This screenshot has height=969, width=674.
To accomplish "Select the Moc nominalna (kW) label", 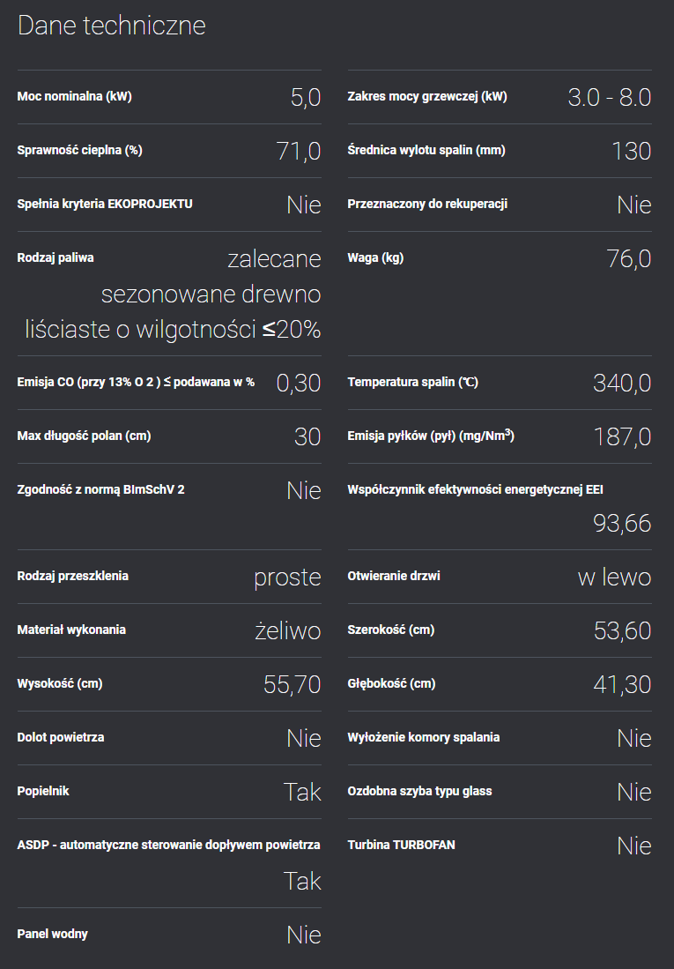I will (75, 96).
